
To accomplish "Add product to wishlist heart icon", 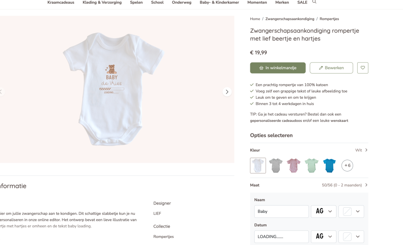I will point(362,68).
